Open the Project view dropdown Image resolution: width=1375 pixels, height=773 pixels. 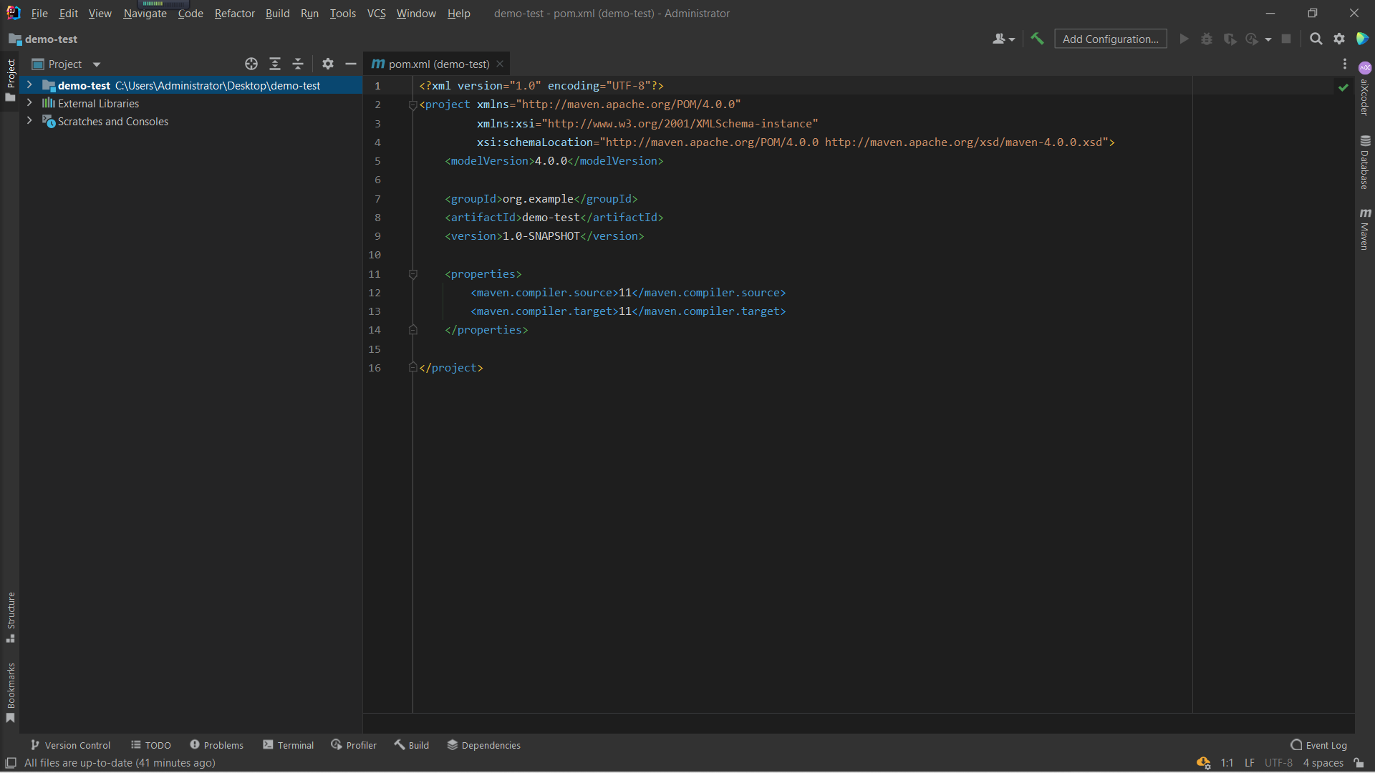(x=97, y=64)
